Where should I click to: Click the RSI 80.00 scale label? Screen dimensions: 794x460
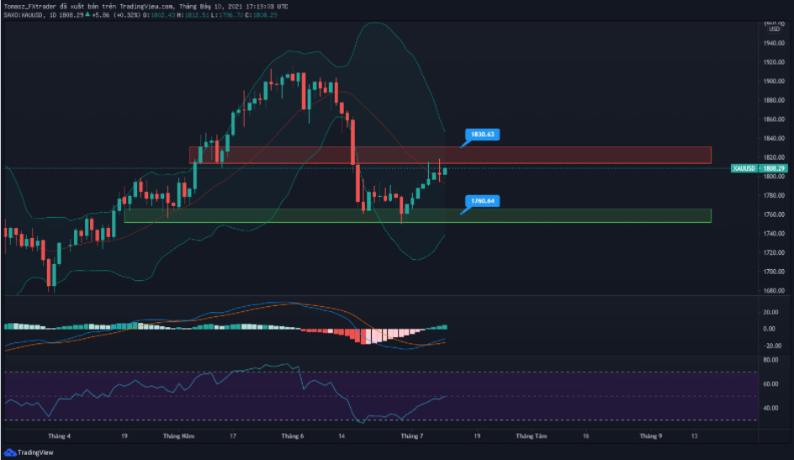point(770,360)
